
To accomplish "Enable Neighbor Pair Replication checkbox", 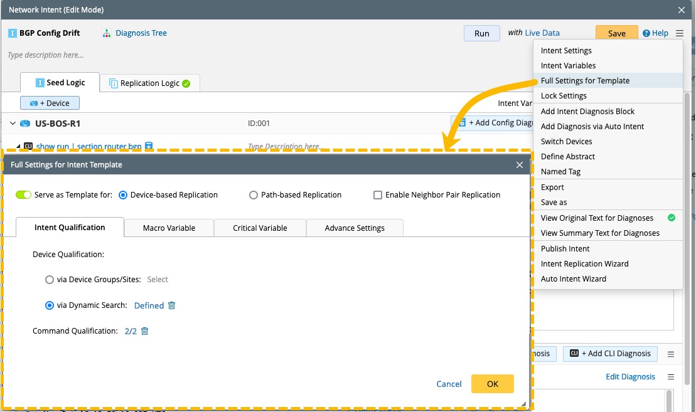I will tap(378, 195).
